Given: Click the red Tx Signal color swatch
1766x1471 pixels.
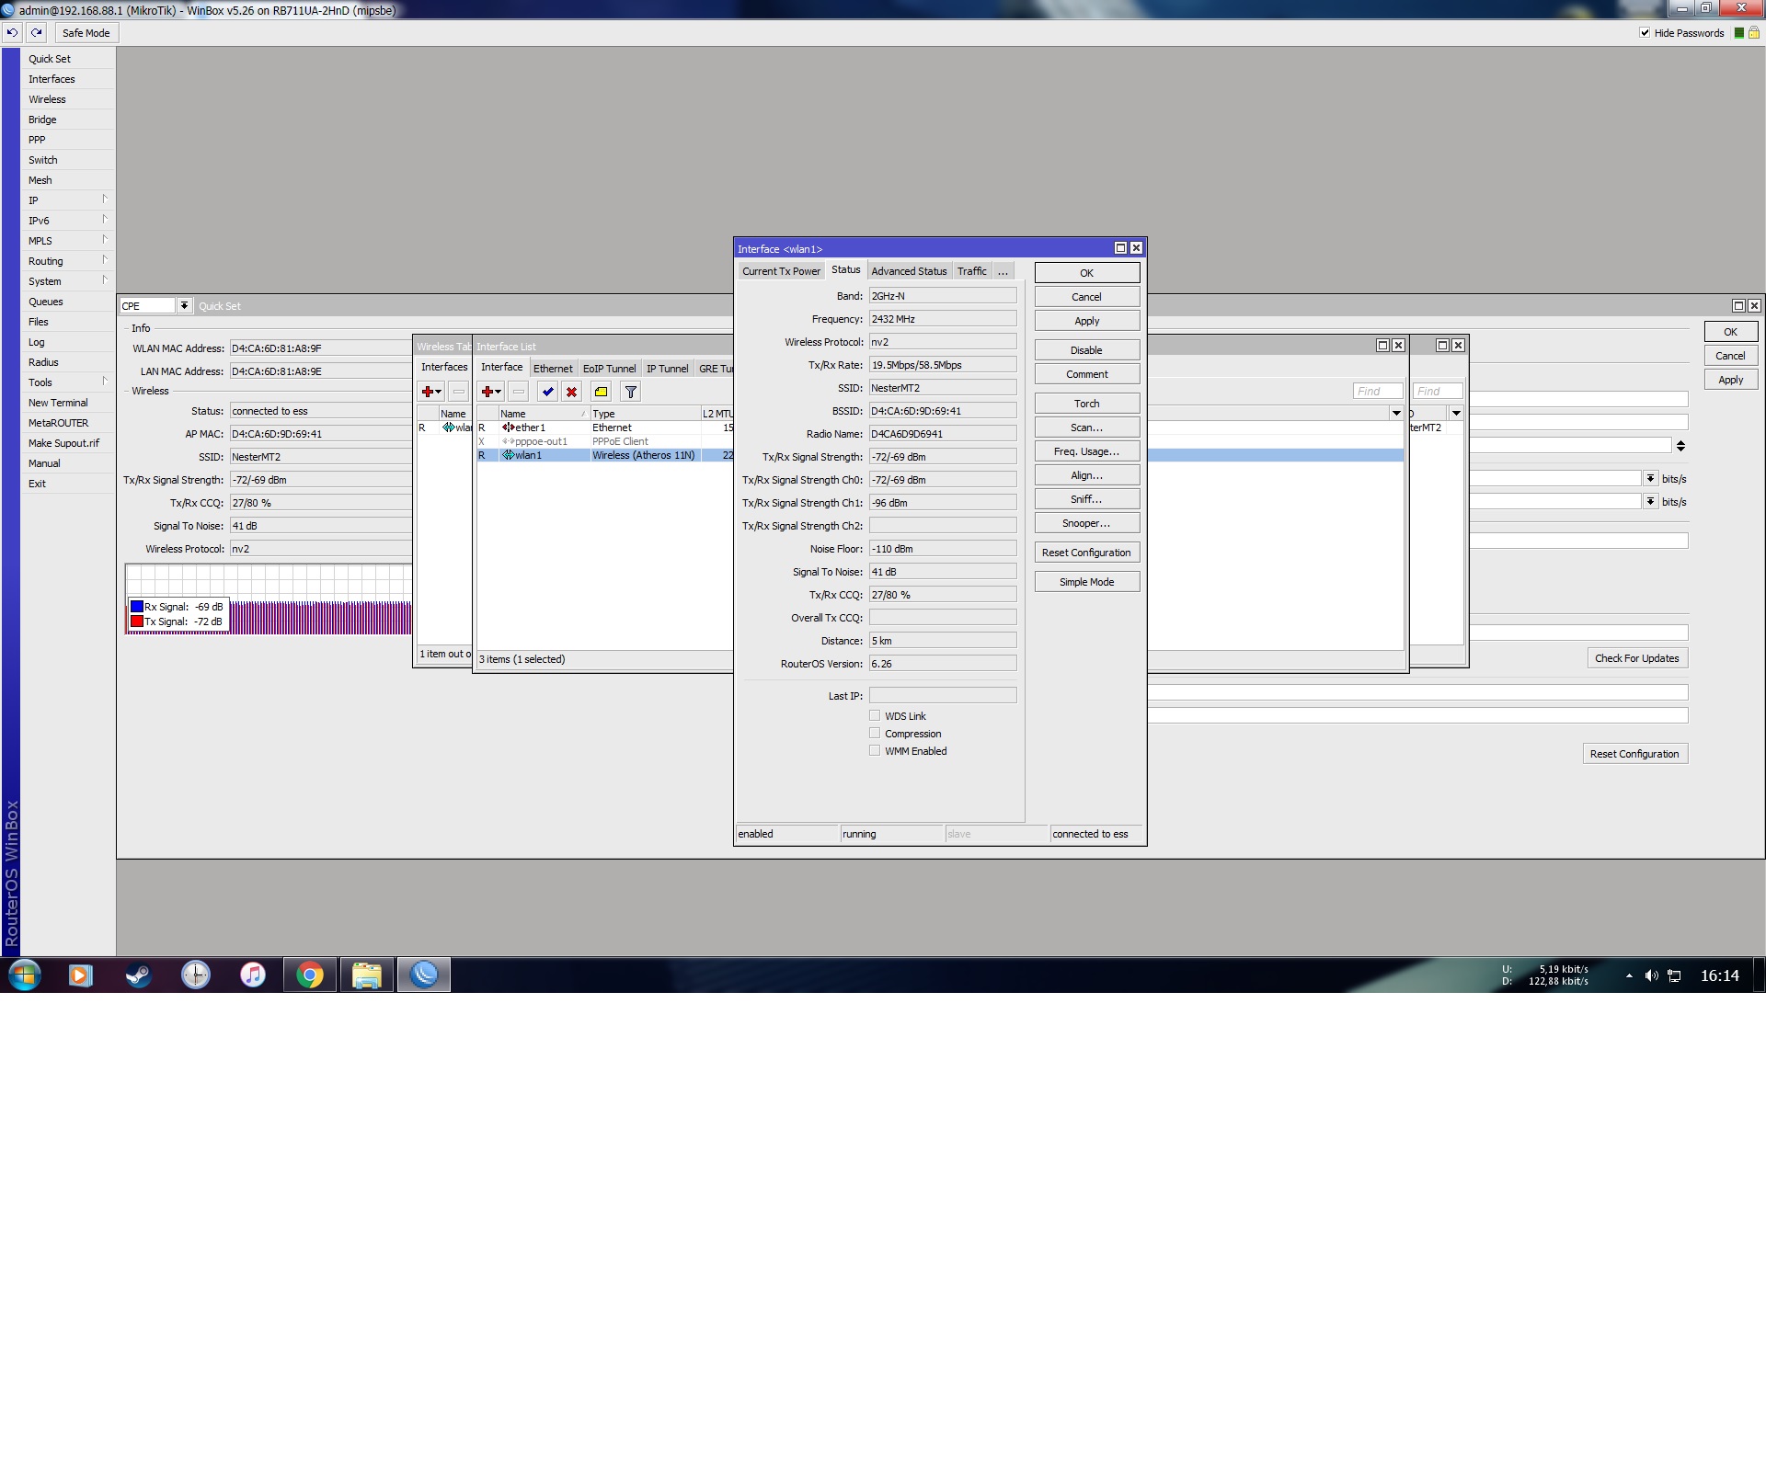Looking at the screenshot, I should (137, 621).
